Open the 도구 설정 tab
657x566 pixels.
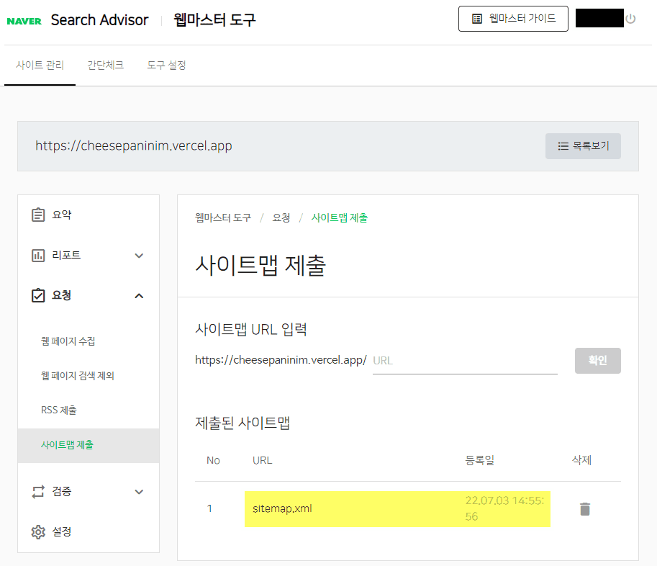point(166,64)
